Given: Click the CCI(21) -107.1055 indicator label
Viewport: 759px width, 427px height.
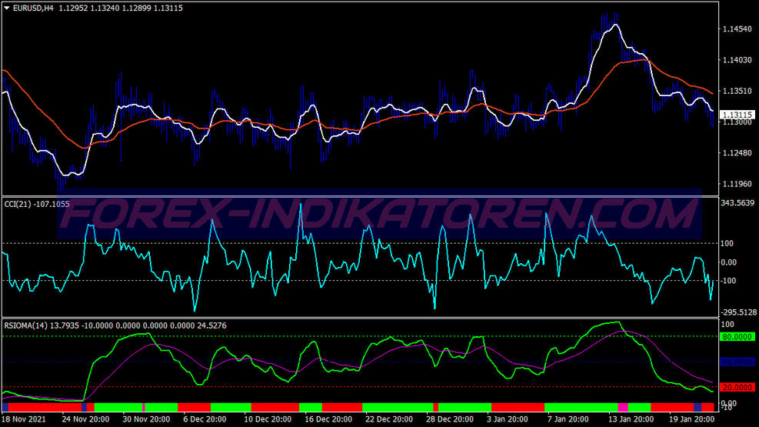Looking at the screenshot, I should click(37, 205).
